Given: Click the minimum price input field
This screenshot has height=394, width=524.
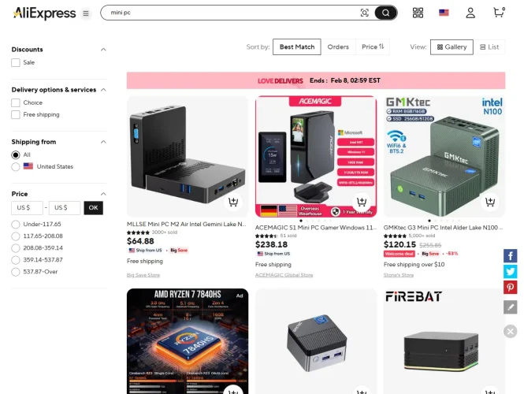Looking at the screenshot, I should point(27,208).
